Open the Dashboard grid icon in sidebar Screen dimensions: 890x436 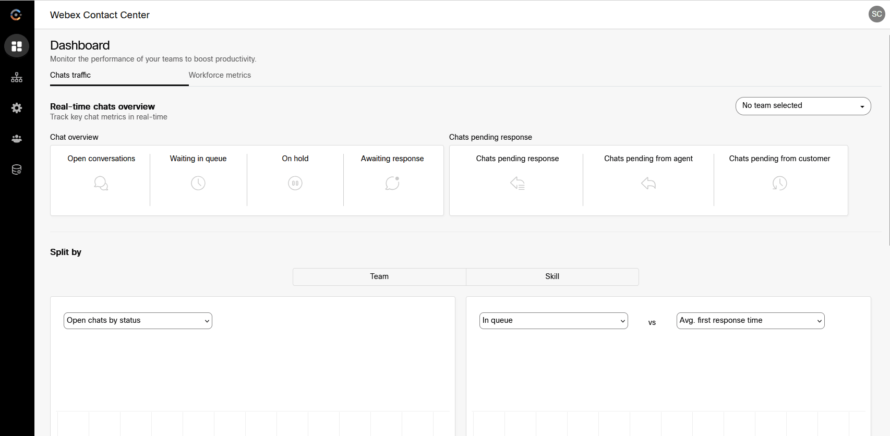[17, 46]
